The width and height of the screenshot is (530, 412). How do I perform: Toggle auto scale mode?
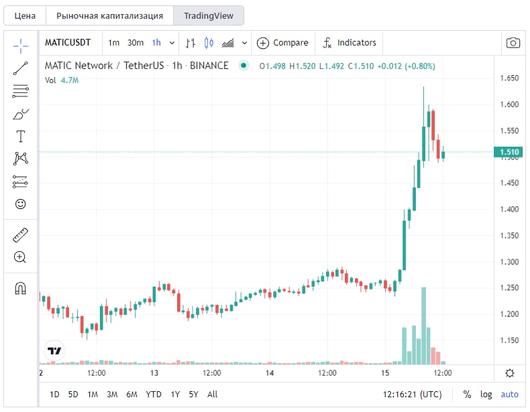pos(509,394)
